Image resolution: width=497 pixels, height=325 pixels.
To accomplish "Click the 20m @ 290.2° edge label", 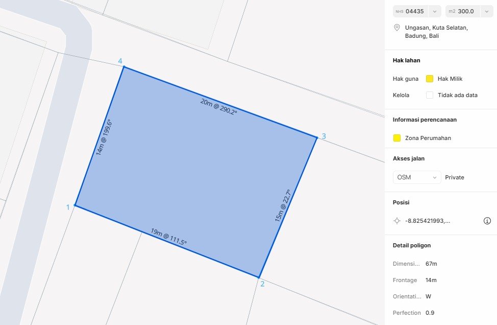I will click(x=218, y=107).
